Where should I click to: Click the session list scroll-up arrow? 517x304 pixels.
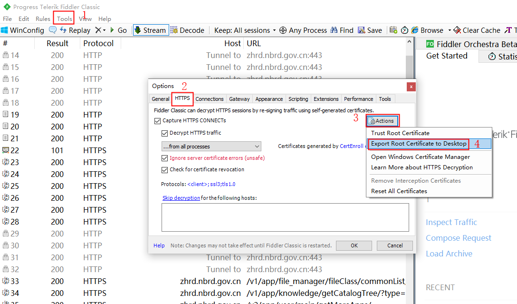point(409,42)
